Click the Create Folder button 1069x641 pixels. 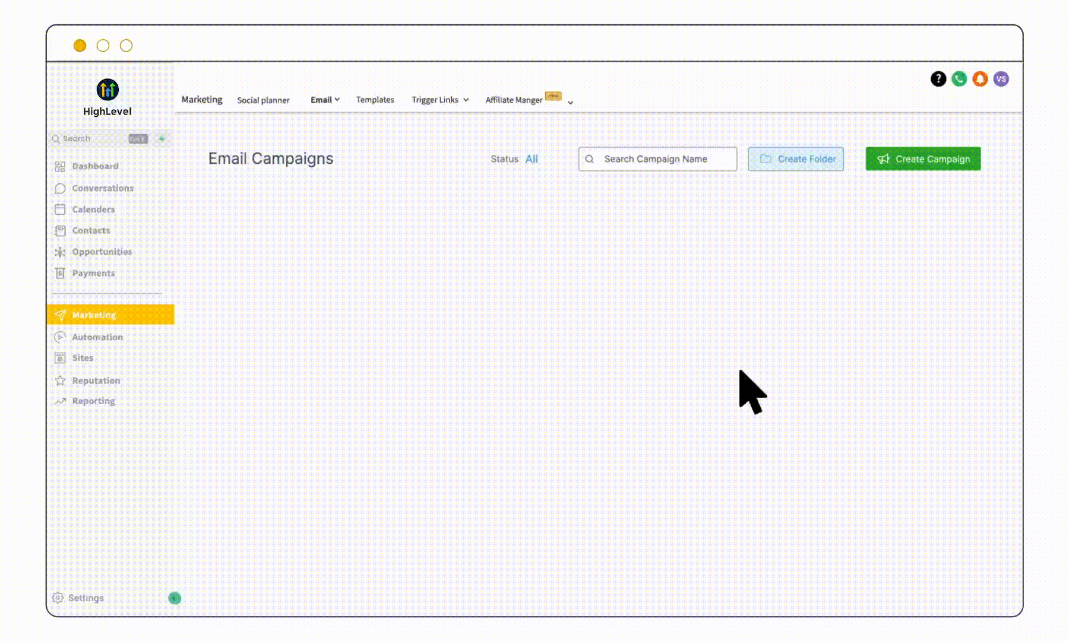point(796,158)
